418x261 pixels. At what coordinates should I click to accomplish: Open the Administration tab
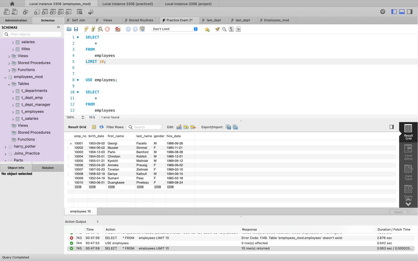(16, 20)
